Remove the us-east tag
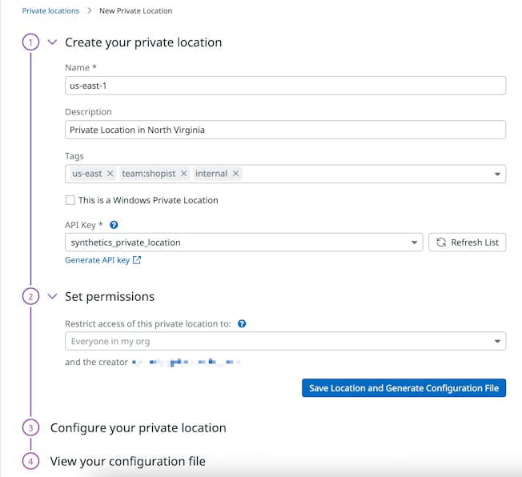Image resolution: width=522 pixels, height=477 pixels. click(110, 174)
